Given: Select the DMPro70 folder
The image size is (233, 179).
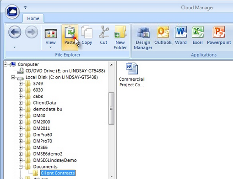Looking at the screenshot, I should pyautogui.click(x=43, y=141).
